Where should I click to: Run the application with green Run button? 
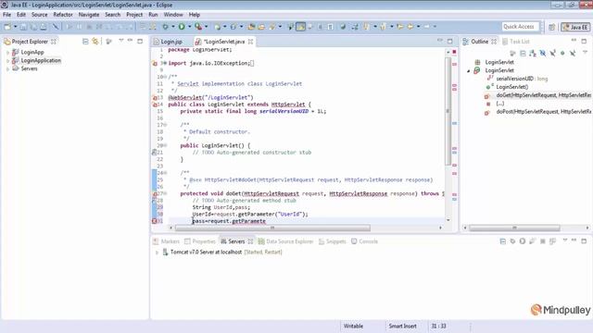pos(182,27)
